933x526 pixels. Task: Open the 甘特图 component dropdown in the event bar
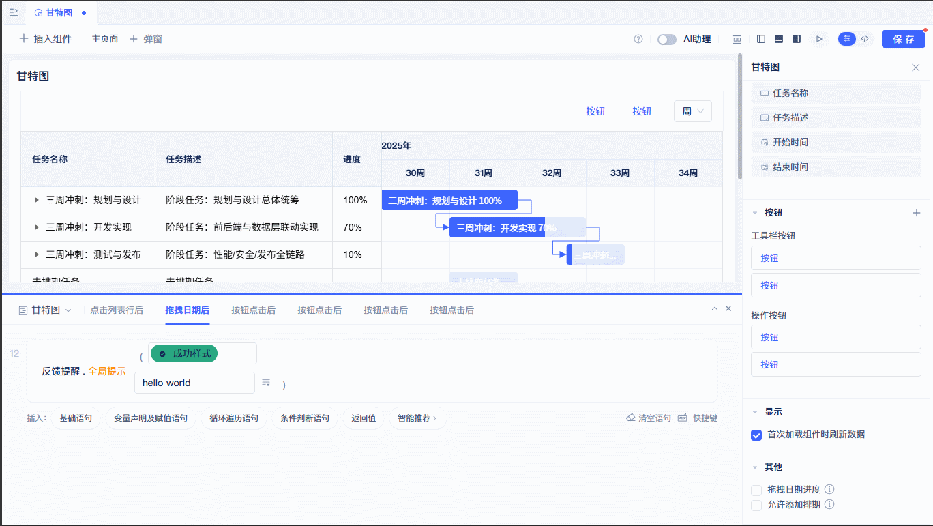click(x=45, y=310)
